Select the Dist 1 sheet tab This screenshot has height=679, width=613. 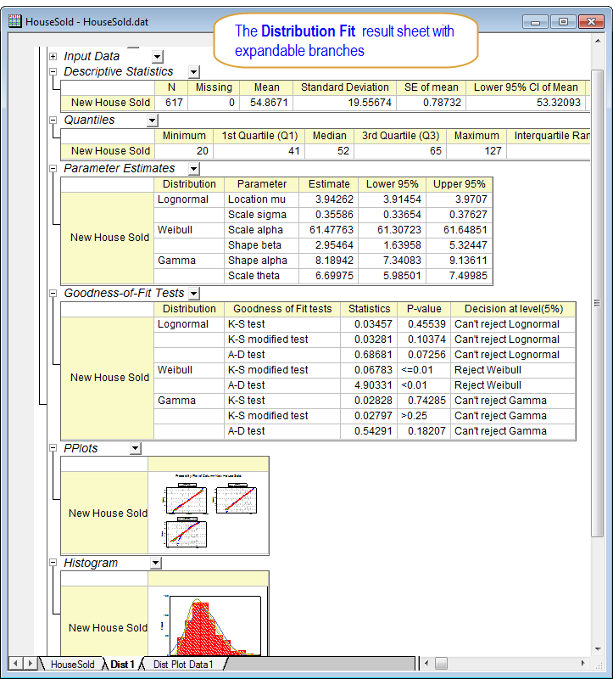pos(122,665)
